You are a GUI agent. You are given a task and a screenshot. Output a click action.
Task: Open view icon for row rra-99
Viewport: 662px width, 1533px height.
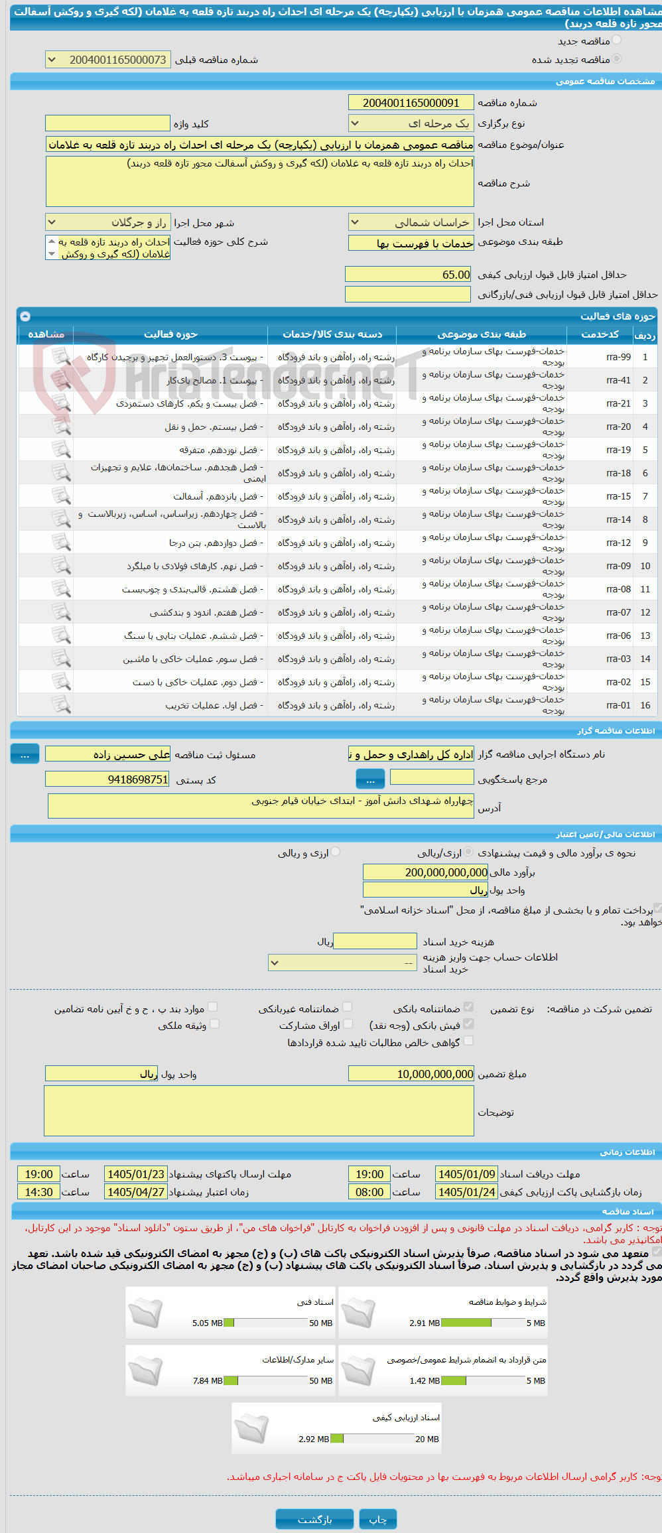(x=61, y=357)
